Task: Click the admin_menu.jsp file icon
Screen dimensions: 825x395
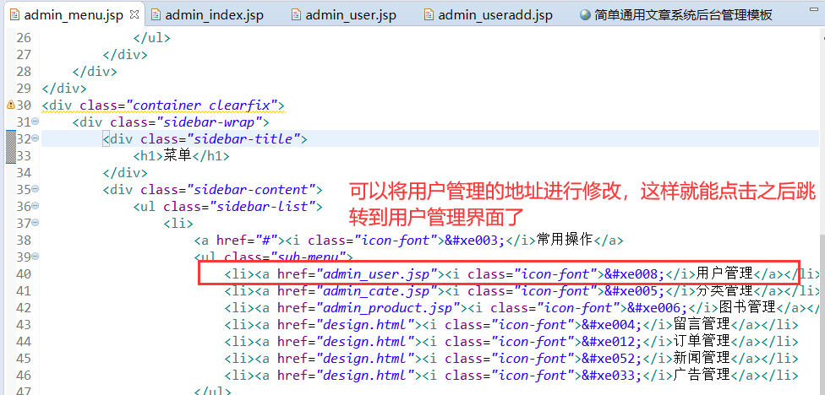Action: [x=15, y=14]
